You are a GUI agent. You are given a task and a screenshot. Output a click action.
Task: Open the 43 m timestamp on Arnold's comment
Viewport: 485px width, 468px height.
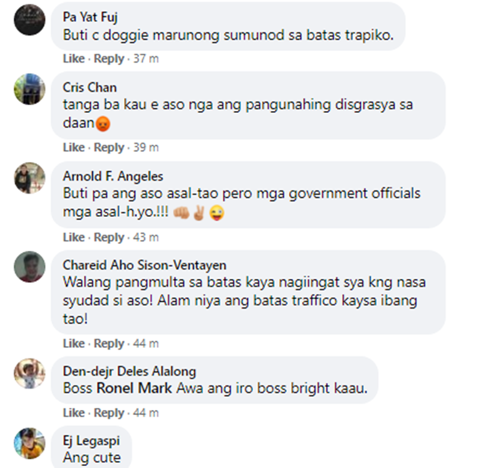pyautogui.click(x=146, y=238)
